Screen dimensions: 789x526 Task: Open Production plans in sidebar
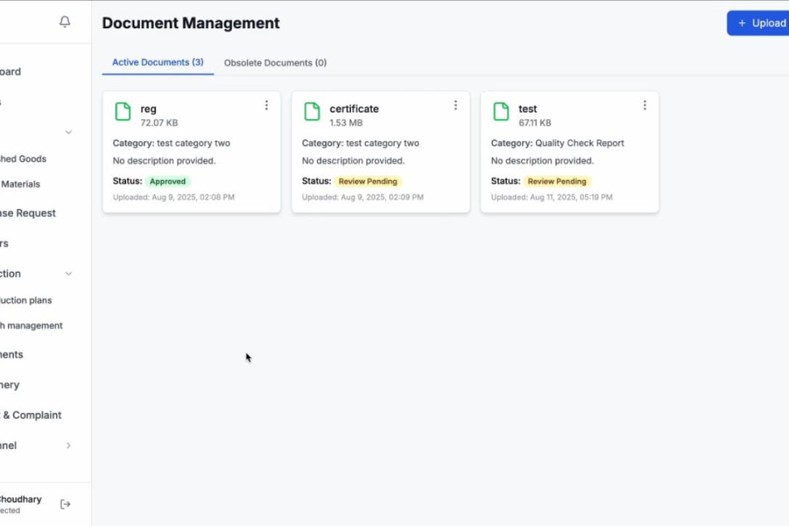pos(26,300)
